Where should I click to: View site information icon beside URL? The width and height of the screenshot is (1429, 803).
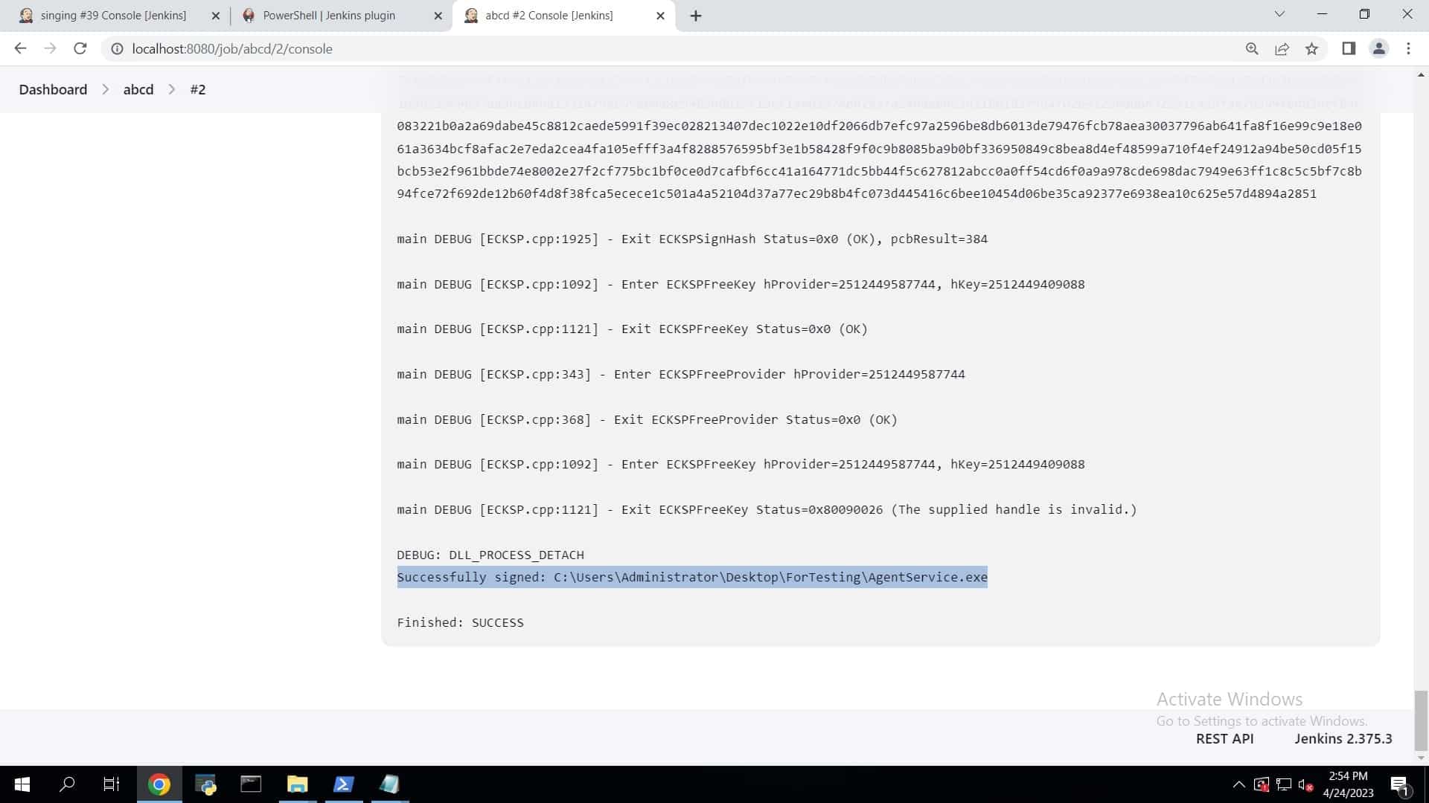click(117, 48)
